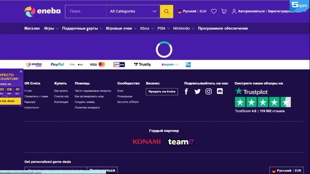
Task: Click the Konami partner logo
Action: pos(146,142)
